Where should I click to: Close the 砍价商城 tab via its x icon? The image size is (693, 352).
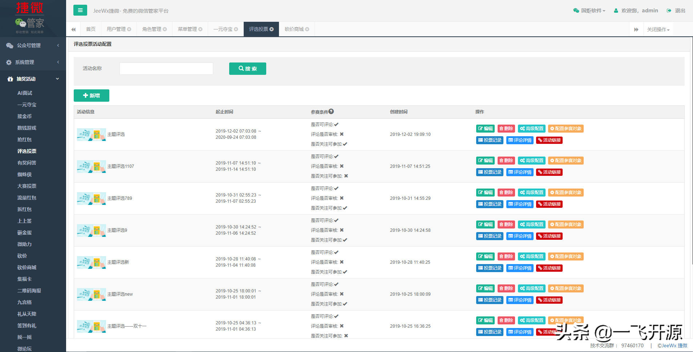307,29
